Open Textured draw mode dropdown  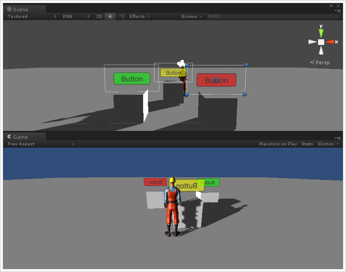32,16
